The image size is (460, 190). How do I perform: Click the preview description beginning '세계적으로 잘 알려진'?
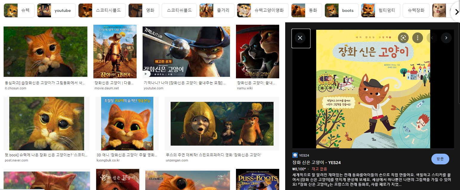tap(371, 180)
